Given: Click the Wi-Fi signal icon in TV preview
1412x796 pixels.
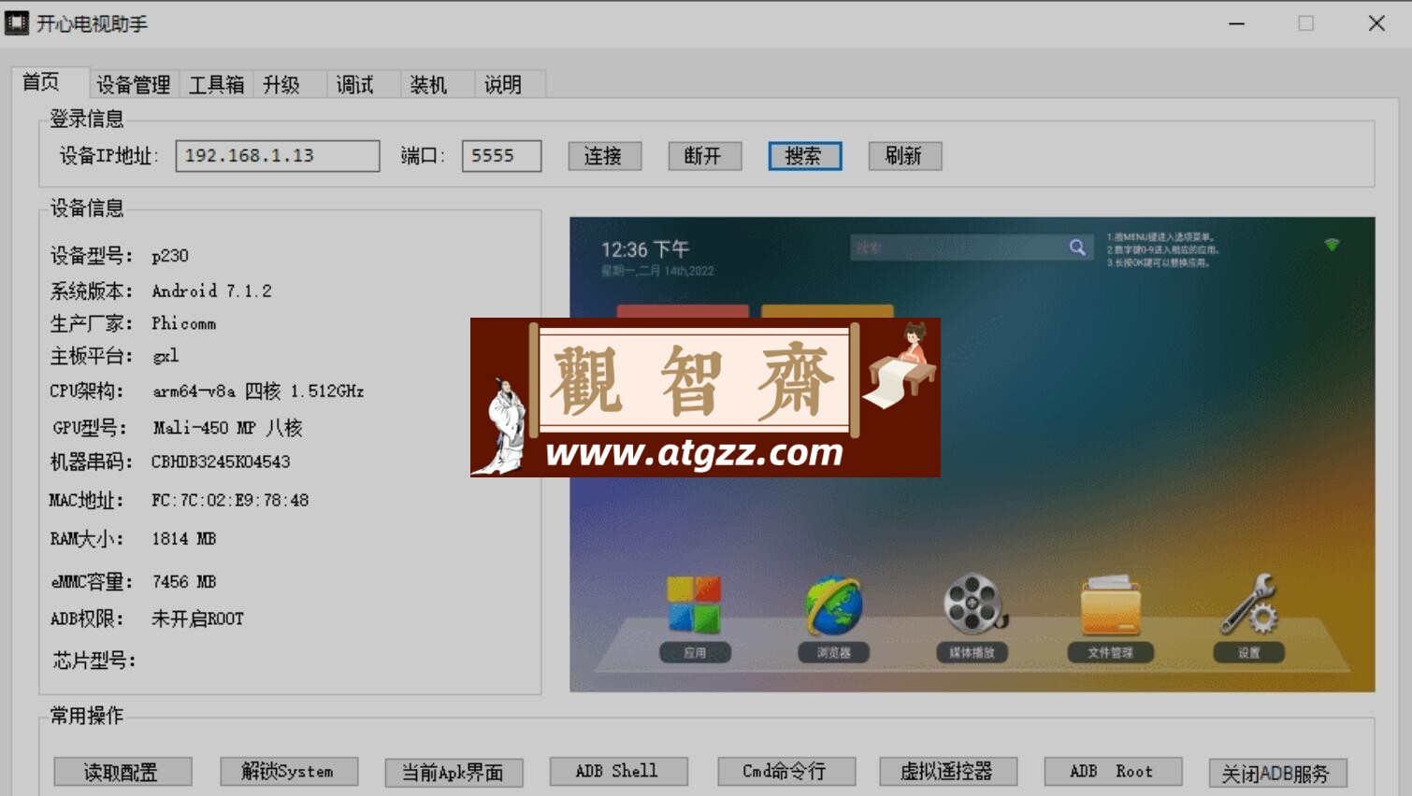Looking at the screenshot, I should (x=1332, y=245).
